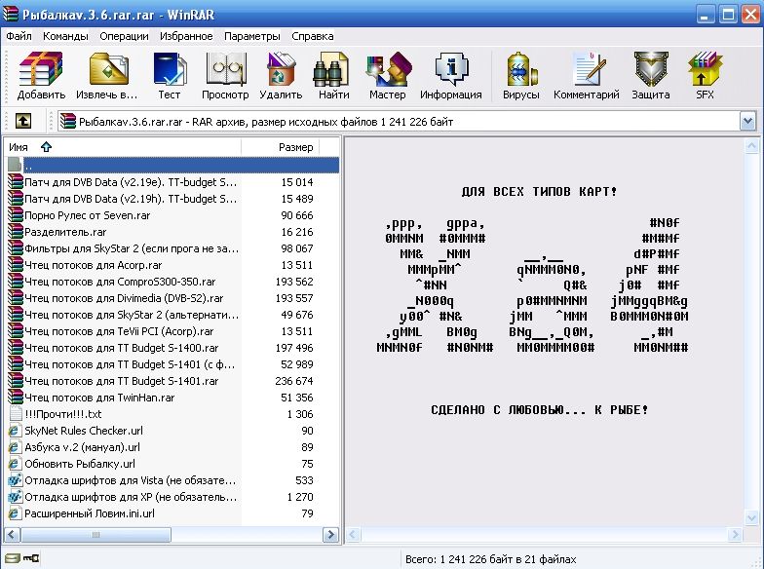Open the Комментарий (Comment) tool
The width and height of the screenshot is (764, 569).
(x=587, y=76)
